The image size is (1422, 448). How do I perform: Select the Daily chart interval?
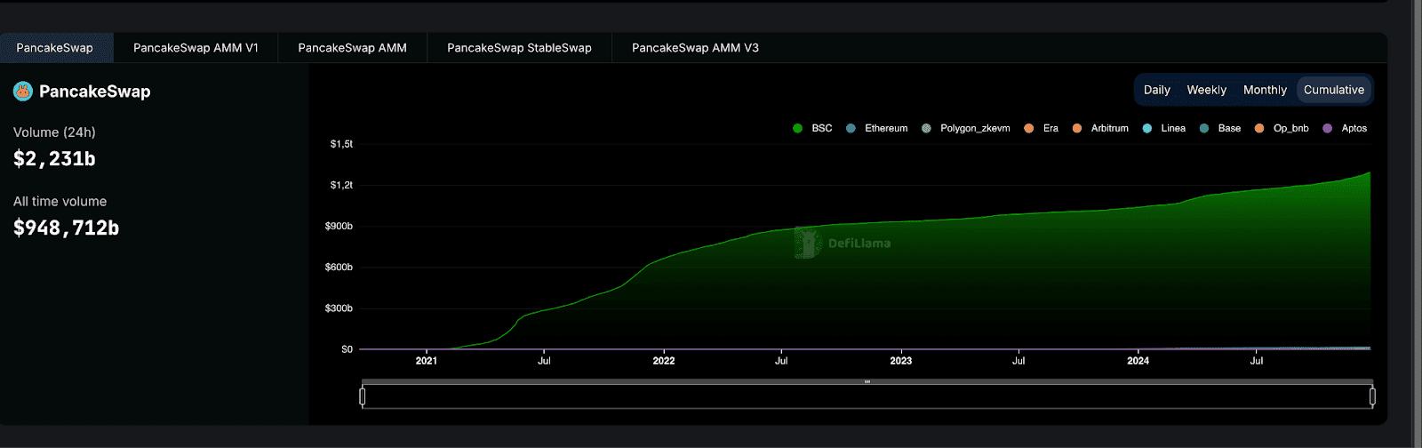point(1156,90)
